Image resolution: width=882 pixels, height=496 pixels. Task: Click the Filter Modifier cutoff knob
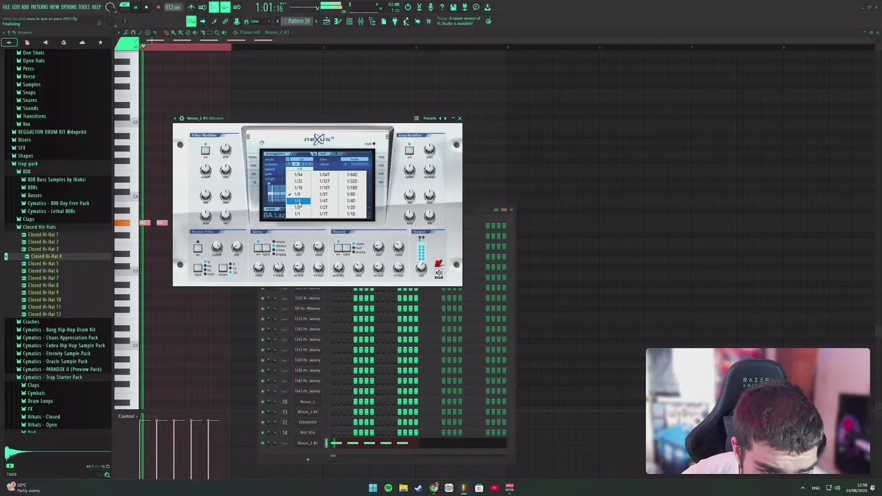click(205, 171)
